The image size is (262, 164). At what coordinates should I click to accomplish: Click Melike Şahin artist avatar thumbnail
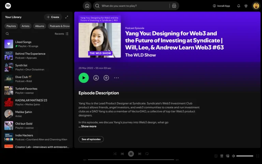click(9, 114)
